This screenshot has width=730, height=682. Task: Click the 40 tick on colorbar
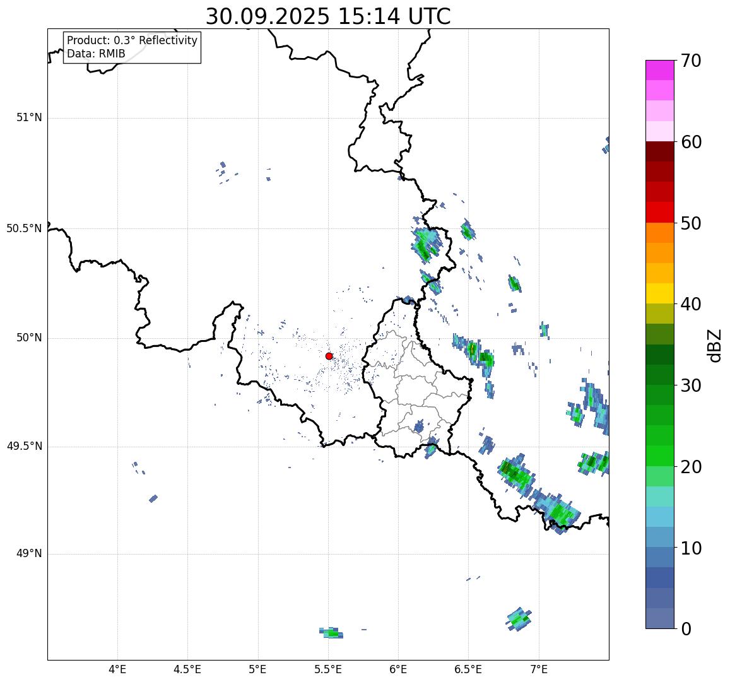(x=691, y=305)
